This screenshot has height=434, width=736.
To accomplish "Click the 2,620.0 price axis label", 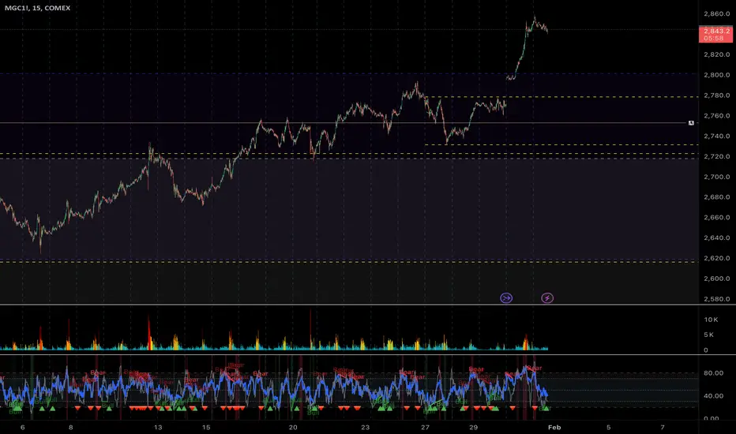I will 717,258.
